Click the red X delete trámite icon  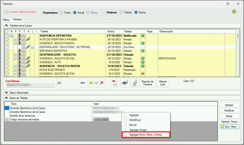pos(102,83)
